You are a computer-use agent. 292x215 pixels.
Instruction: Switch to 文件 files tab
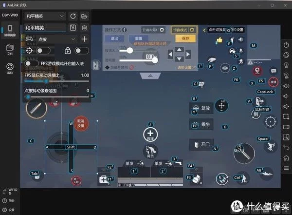10,50
